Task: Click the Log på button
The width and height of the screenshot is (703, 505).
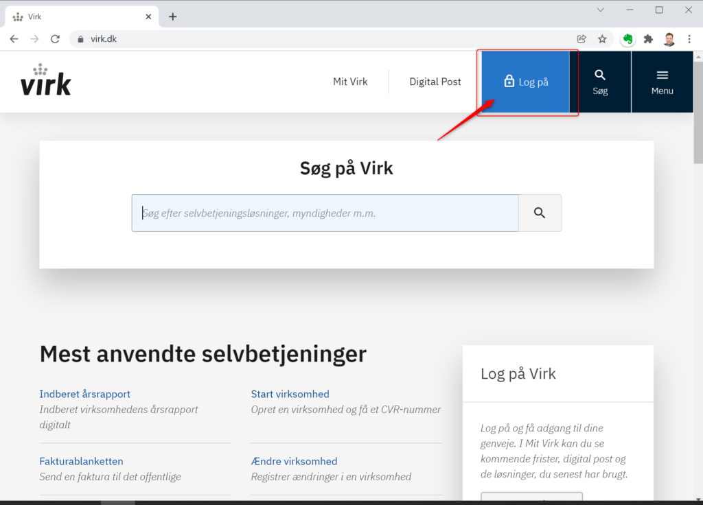Action: (525, 82)
